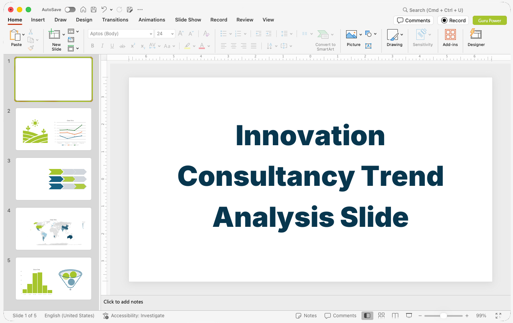Click the Format Painter brush icon

pos(31,48)
